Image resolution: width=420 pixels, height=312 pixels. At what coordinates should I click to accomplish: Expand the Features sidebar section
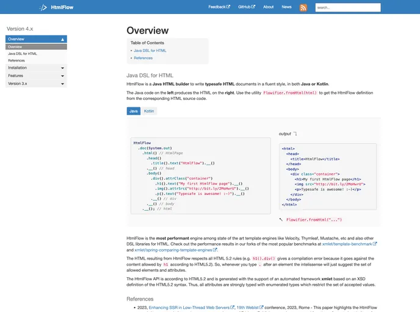click(x=36, y=76)
